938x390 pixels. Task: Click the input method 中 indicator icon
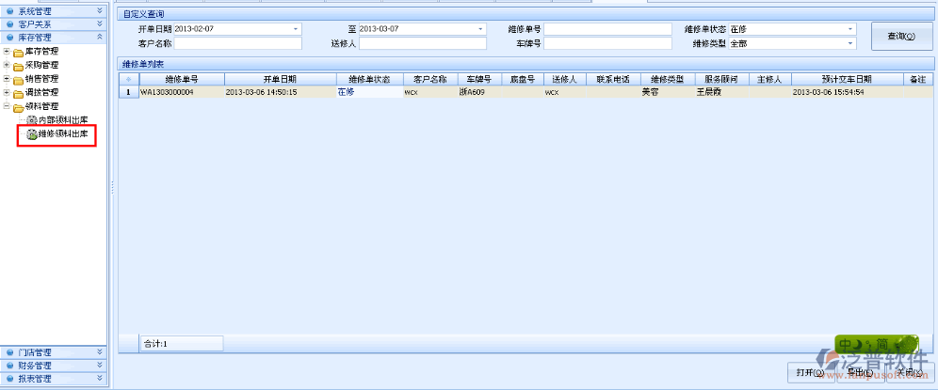click(847, 344)
